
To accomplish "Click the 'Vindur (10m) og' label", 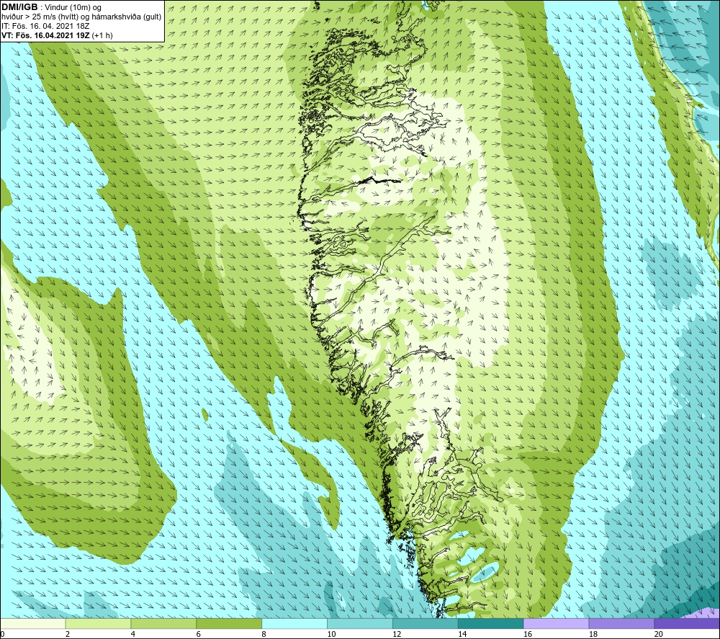I will pos(73,8).
